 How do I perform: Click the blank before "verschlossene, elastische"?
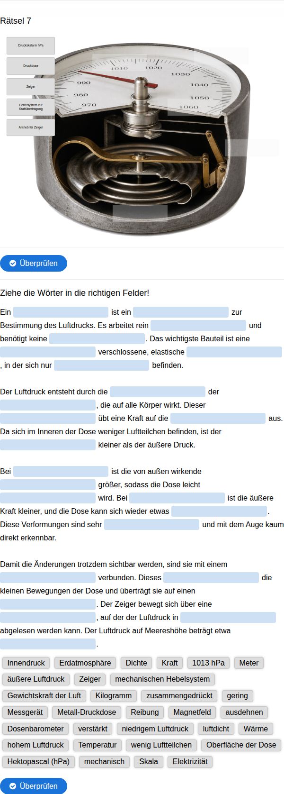point(48,352)
